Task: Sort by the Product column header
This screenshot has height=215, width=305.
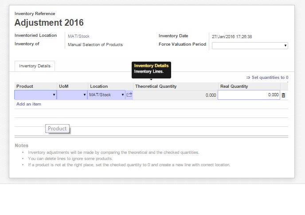Action: pyautogui.click(x=35, y=86)
